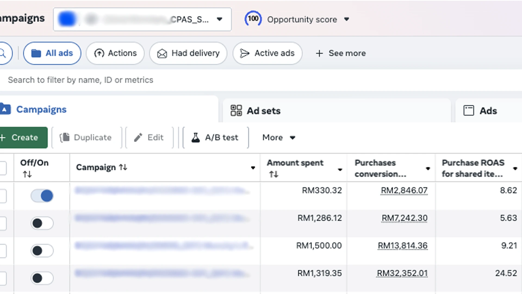Switch to the Ads tab
Screen dimensions: 522x294
(489, 111)
